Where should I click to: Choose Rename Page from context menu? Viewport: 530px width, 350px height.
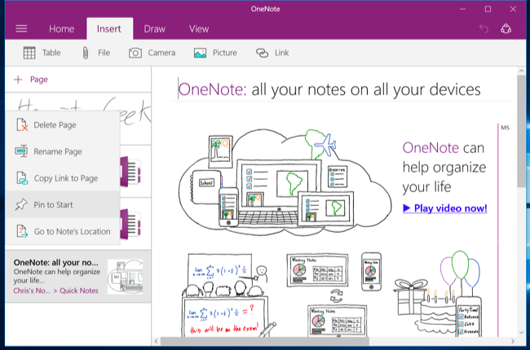click(x=63, y=151)
